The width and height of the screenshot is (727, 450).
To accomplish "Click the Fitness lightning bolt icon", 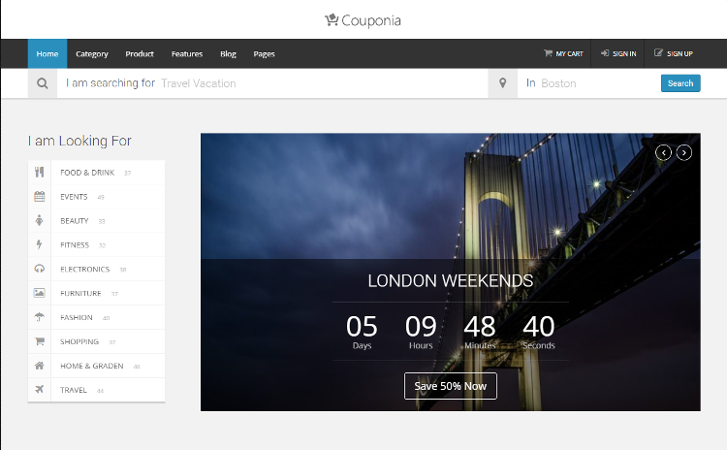I will coord(40,244).
